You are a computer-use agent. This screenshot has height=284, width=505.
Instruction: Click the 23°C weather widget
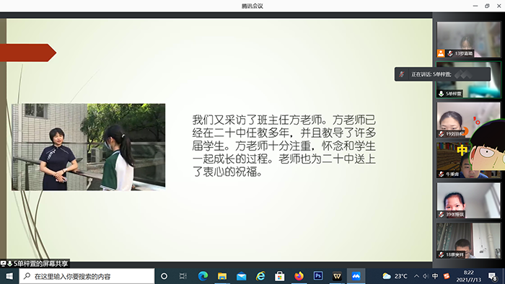coord(395,276)
